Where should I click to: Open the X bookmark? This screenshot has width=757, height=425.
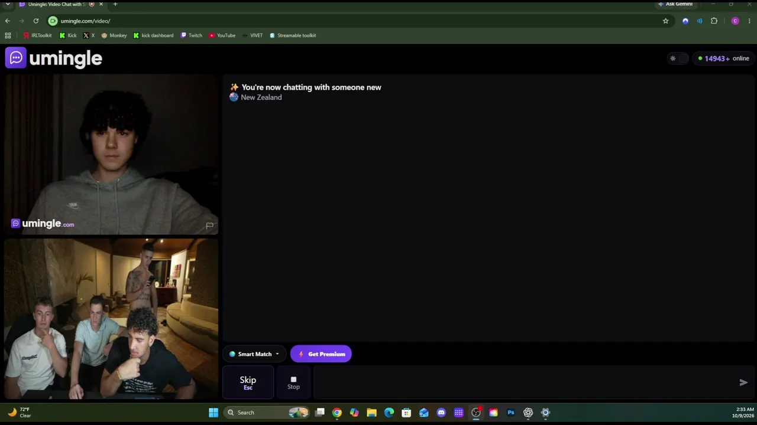pyautogui.click(x=89, y=35)
